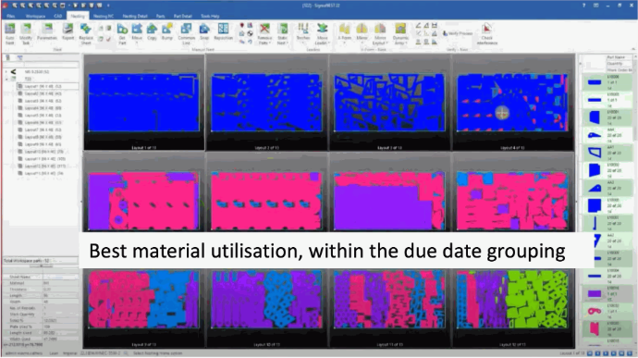Run the Auto Nest tool
Viewport: 638px width, 358px height.
pyautogui.click(x=10, y=33)
